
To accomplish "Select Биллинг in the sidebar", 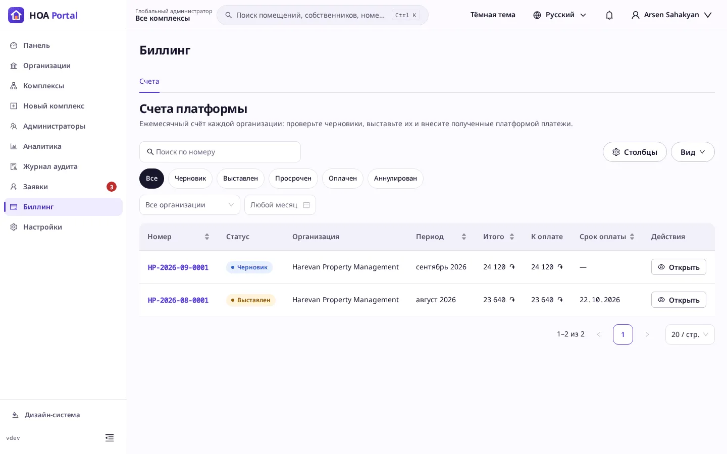I will pyautogui.click(x=63, y=207).
